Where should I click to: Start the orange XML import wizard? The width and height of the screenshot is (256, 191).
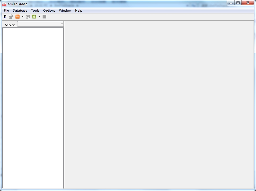pos(17,17)
